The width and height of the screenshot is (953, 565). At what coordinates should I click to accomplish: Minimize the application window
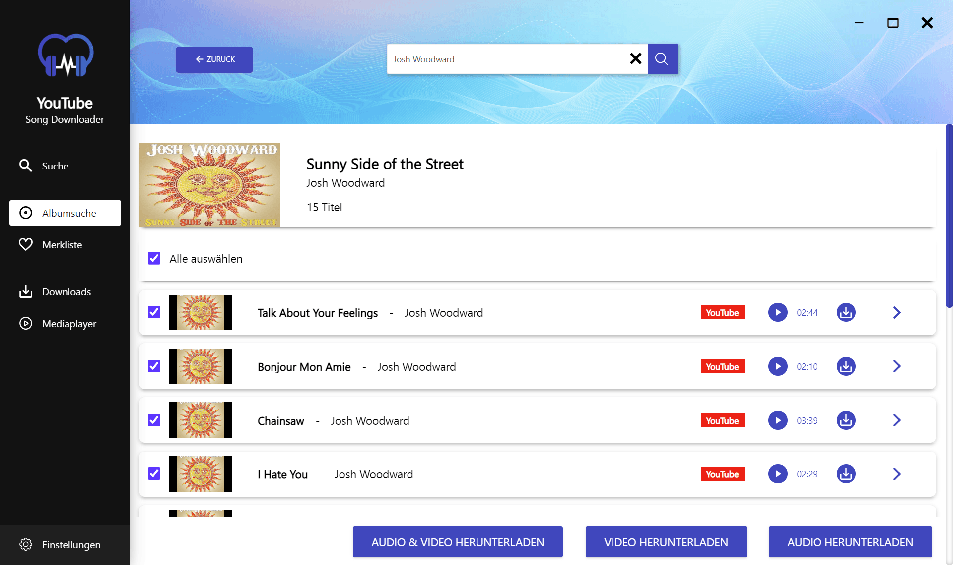click(859, 23)
